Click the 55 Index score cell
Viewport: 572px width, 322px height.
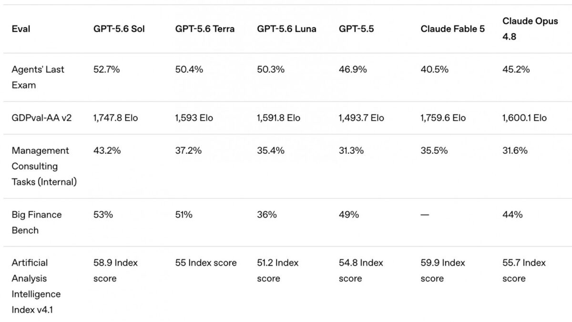[x=206, y=262]
